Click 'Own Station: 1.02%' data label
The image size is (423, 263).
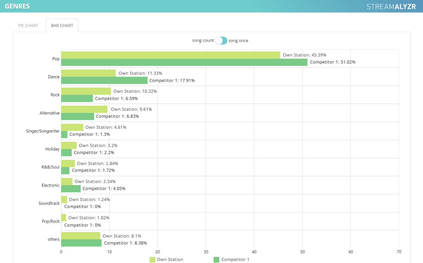89,218
